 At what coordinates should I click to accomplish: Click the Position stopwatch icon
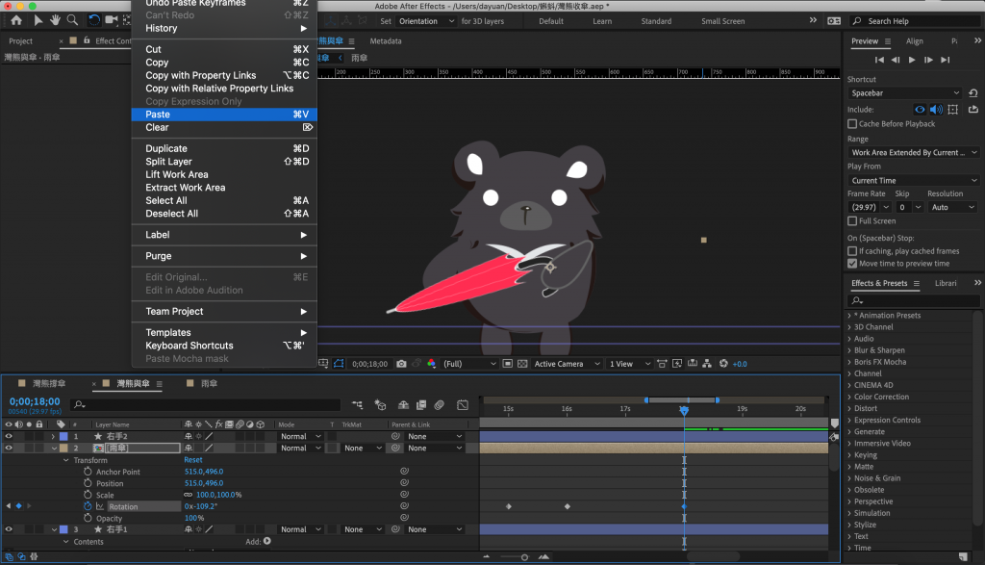[x=88, y=482]
